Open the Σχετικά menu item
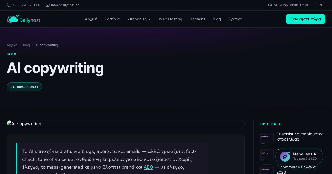 coord(235,19)
